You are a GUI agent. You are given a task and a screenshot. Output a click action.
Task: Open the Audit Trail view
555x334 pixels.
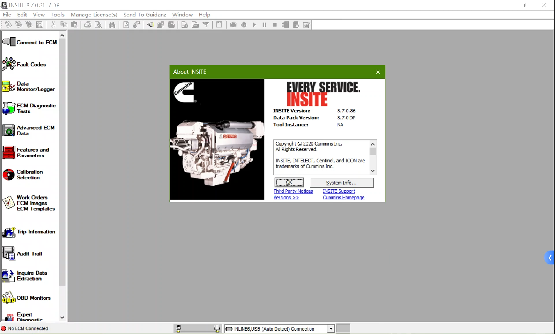(x=9, y=254)
